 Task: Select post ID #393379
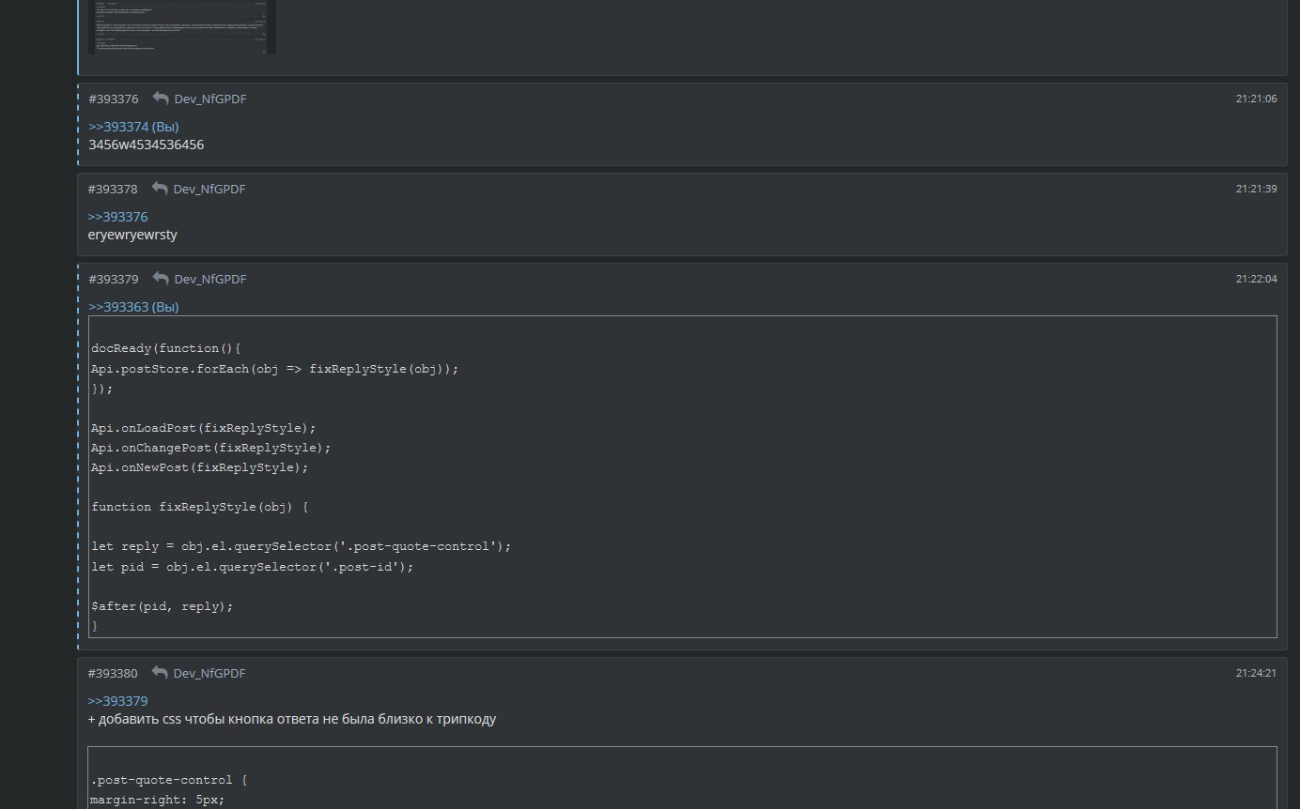click(114, 279)
